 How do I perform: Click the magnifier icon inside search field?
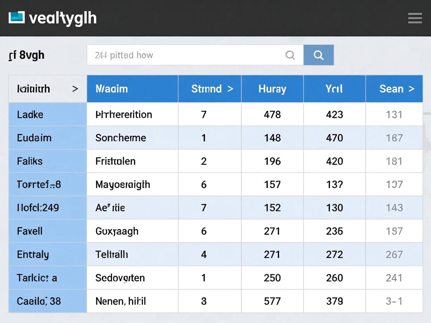tap(290, 55)
